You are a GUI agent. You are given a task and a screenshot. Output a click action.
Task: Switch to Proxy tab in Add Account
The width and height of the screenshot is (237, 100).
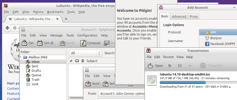194,16
